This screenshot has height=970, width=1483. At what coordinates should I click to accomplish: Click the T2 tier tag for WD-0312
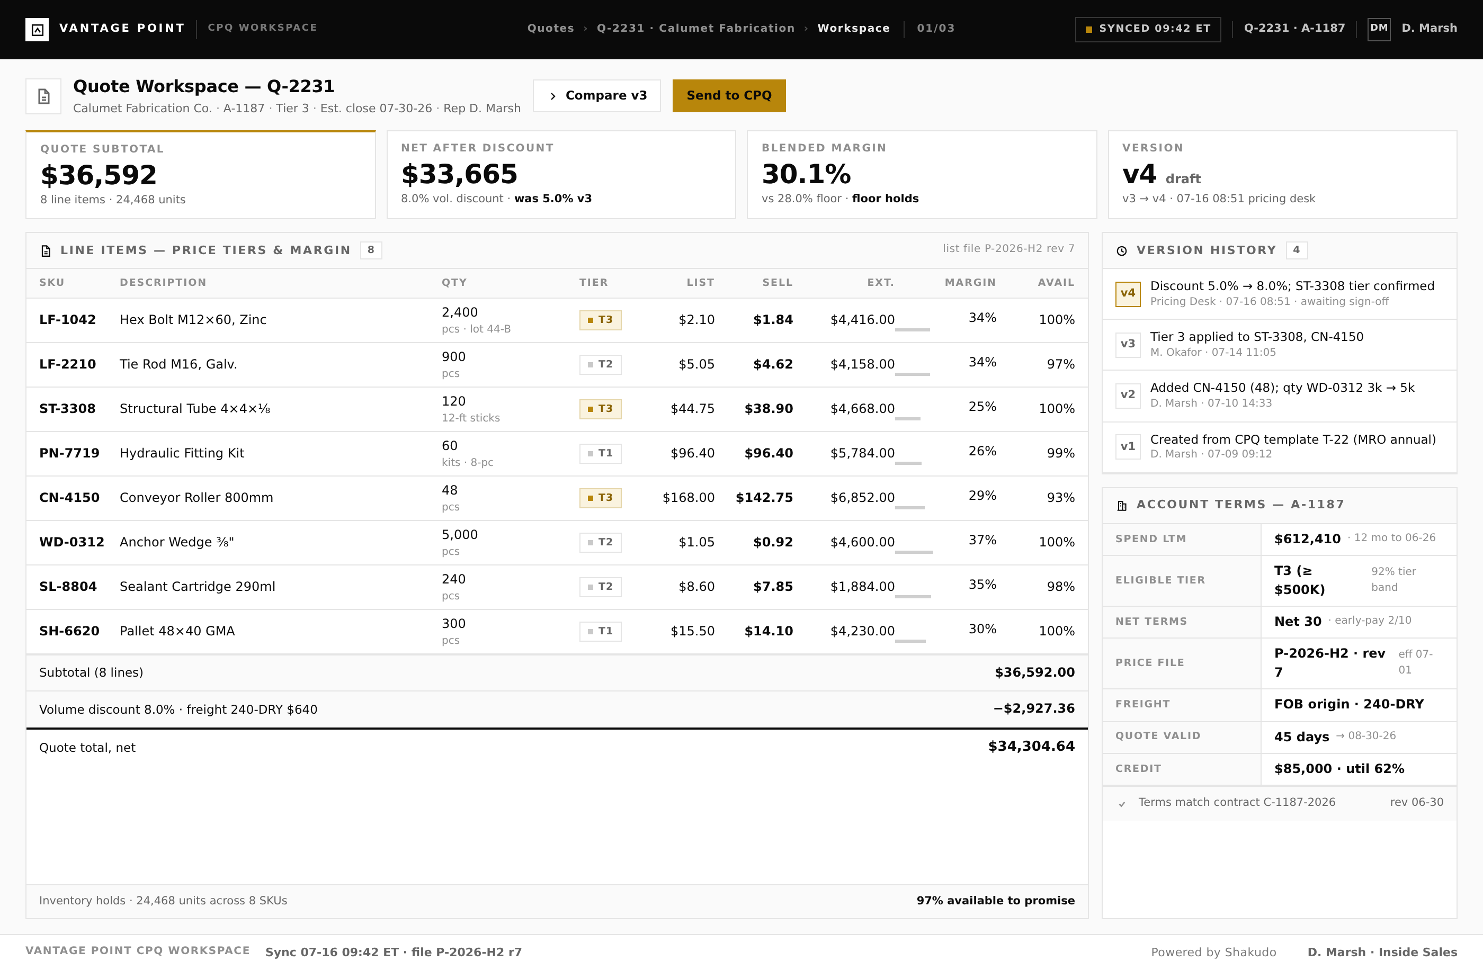pyautogui.click(x=600, y=543)
